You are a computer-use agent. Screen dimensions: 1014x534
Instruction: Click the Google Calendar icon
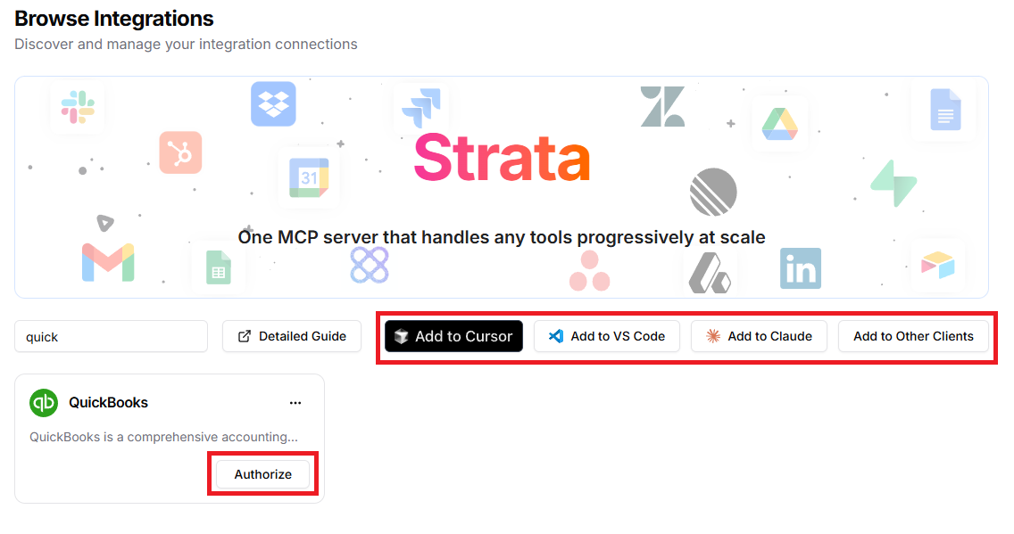[x=309, y=178]
